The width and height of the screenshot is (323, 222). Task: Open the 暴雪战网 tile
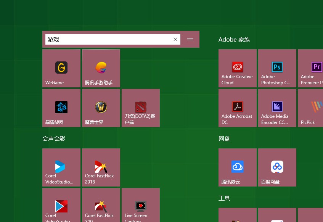pos(61,108)
